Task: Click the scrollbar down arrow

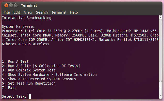Action: click(161, 97)
